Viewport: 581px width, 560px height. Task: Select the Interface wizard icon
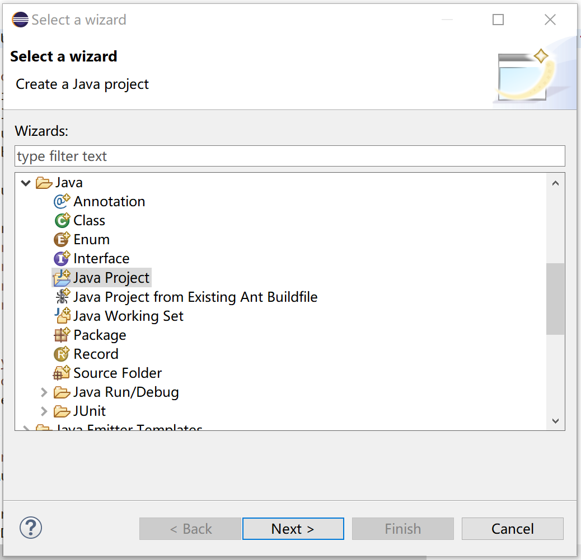pos(62,258)
